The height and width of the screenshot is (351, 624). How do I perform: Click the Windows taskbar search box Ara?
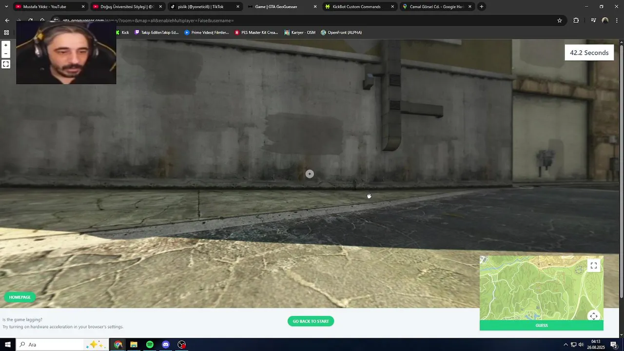pos(62,345)
